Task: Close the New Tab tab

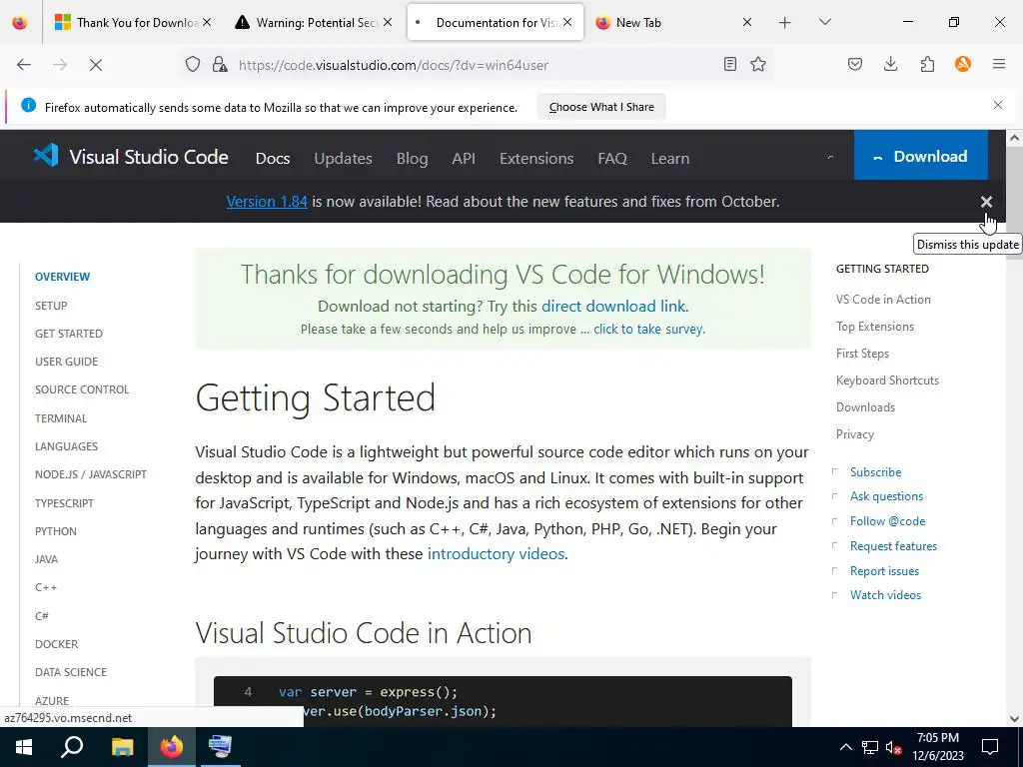Action: pos(747,22)
